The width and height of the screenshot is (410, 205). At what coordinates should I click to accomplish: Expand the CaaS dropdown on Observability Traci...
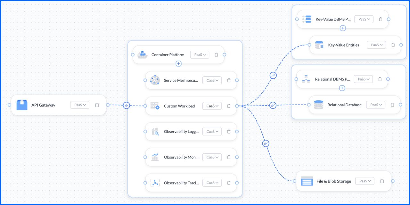212,183
